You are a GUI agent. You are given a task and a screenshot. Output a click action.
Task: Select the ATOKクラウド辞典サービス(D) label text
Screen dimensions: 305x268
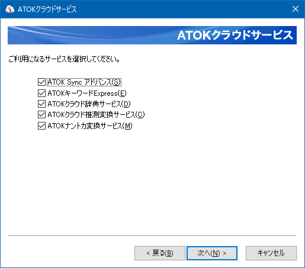(89, 104)
